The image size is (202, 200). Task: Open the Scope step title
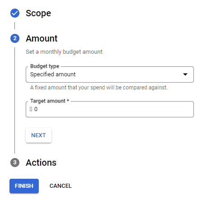pos(38,13)
